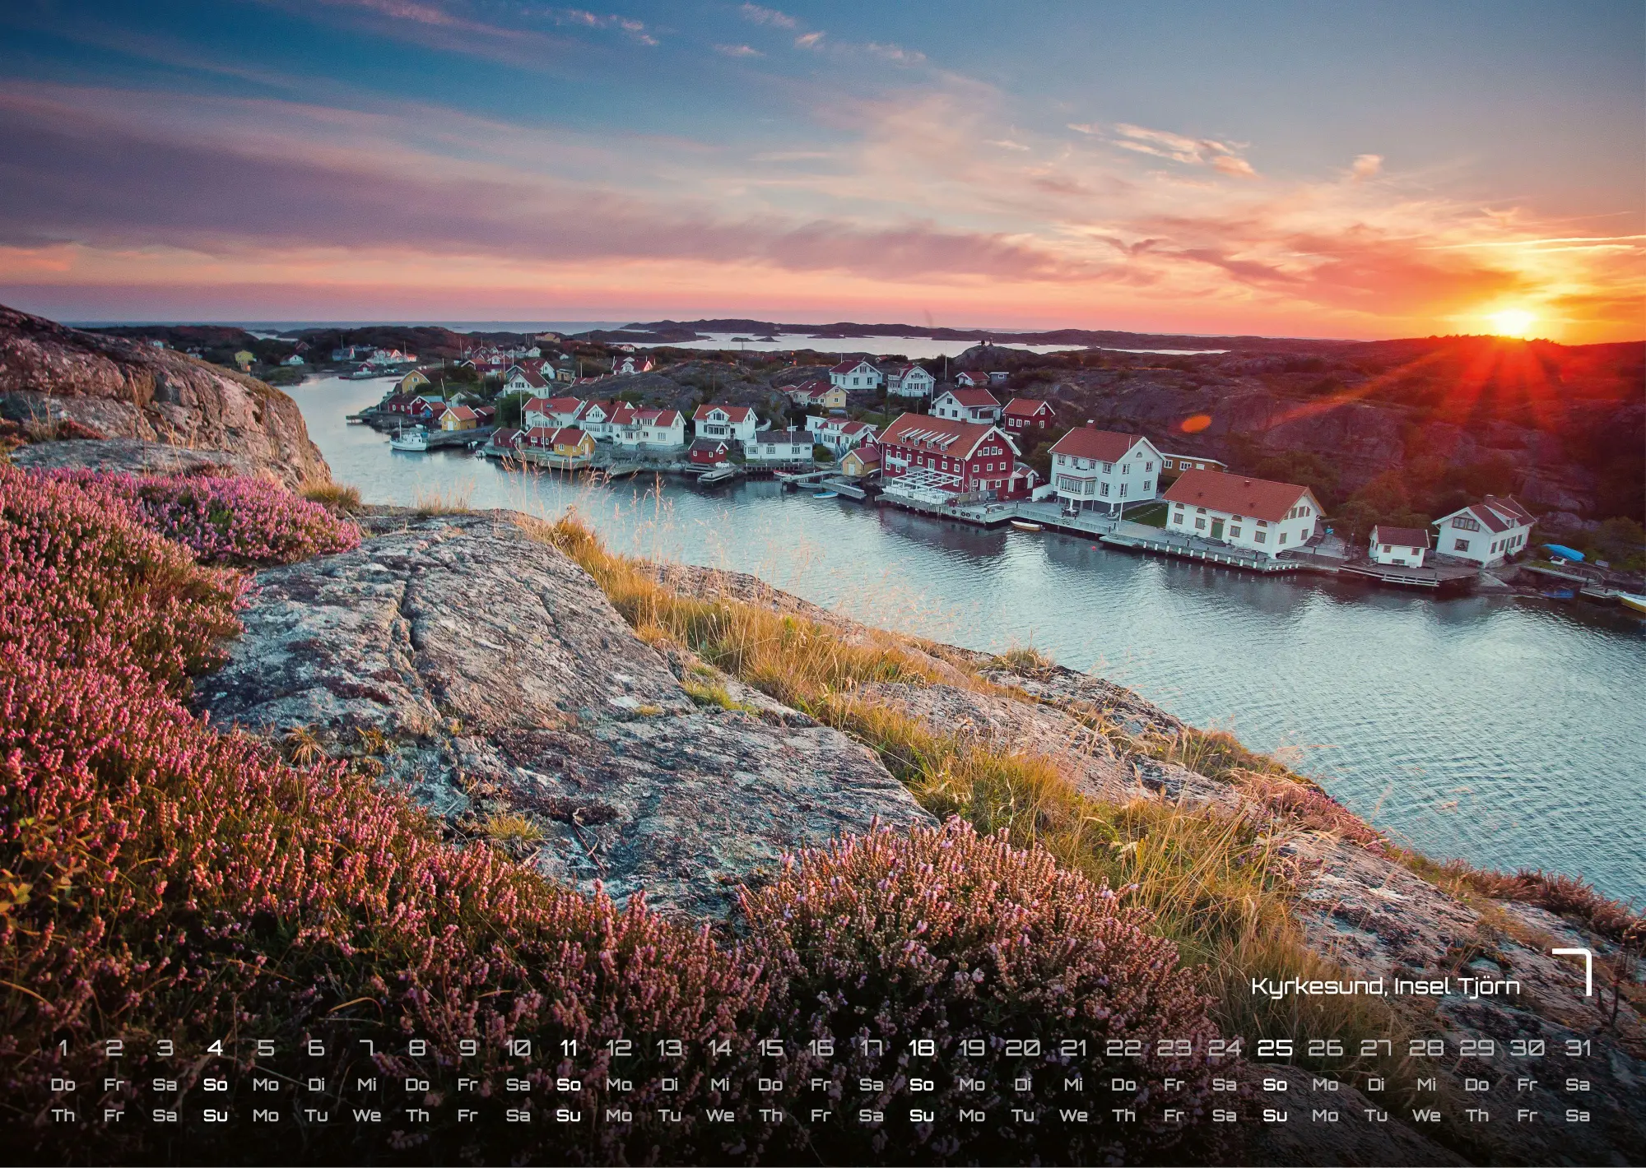Select bold Sunday date 18
The height and width of the screenshot is (1168, 1646).
click(x=922, y=1048)
